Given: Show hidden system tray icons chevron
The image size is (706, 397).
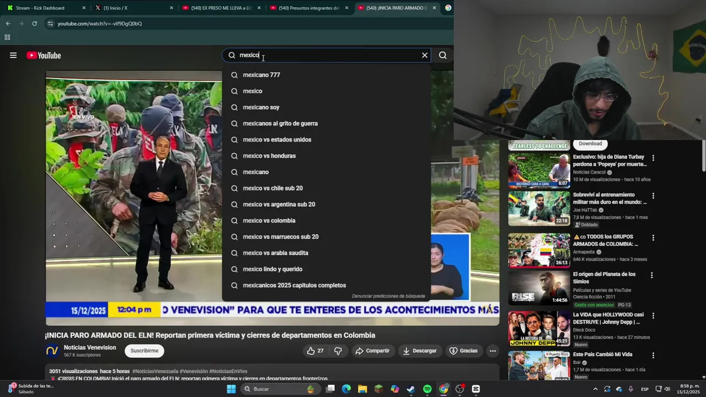Looking at the screenshot, I should (595, 389).
